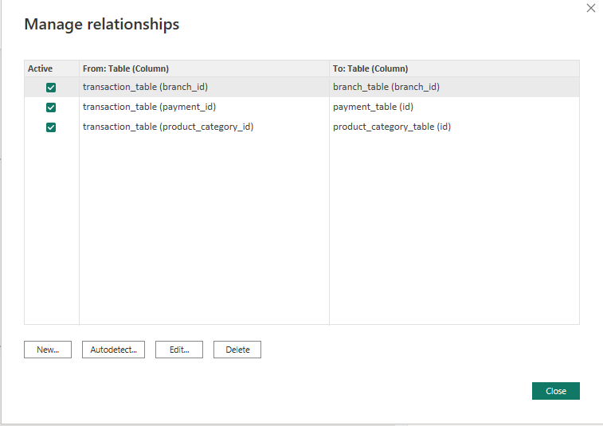603x426 pixels.
Task: Click the green Close button
Action: (x=555, y=391)
